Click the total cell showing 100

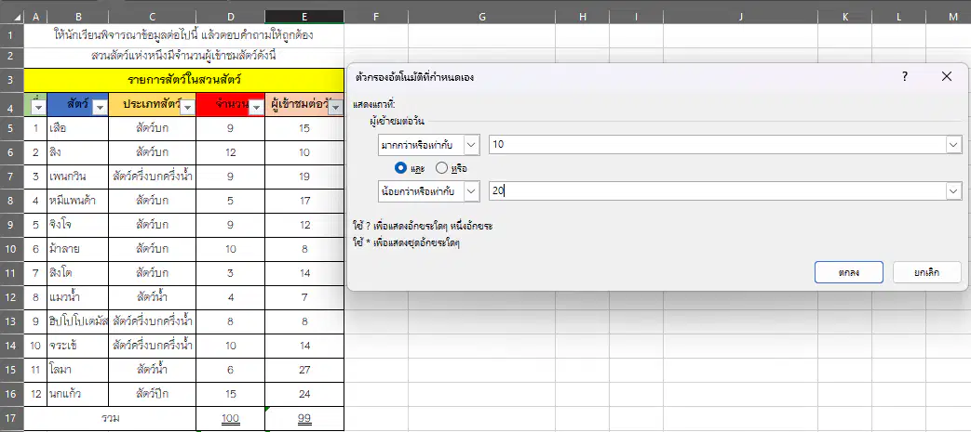tap(230, 418)
